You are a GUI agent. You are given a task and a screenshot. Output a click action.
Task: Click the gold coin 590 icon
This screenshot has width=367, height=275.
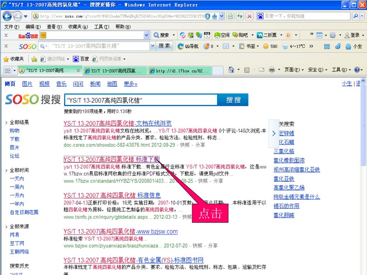tap(266, 46)
